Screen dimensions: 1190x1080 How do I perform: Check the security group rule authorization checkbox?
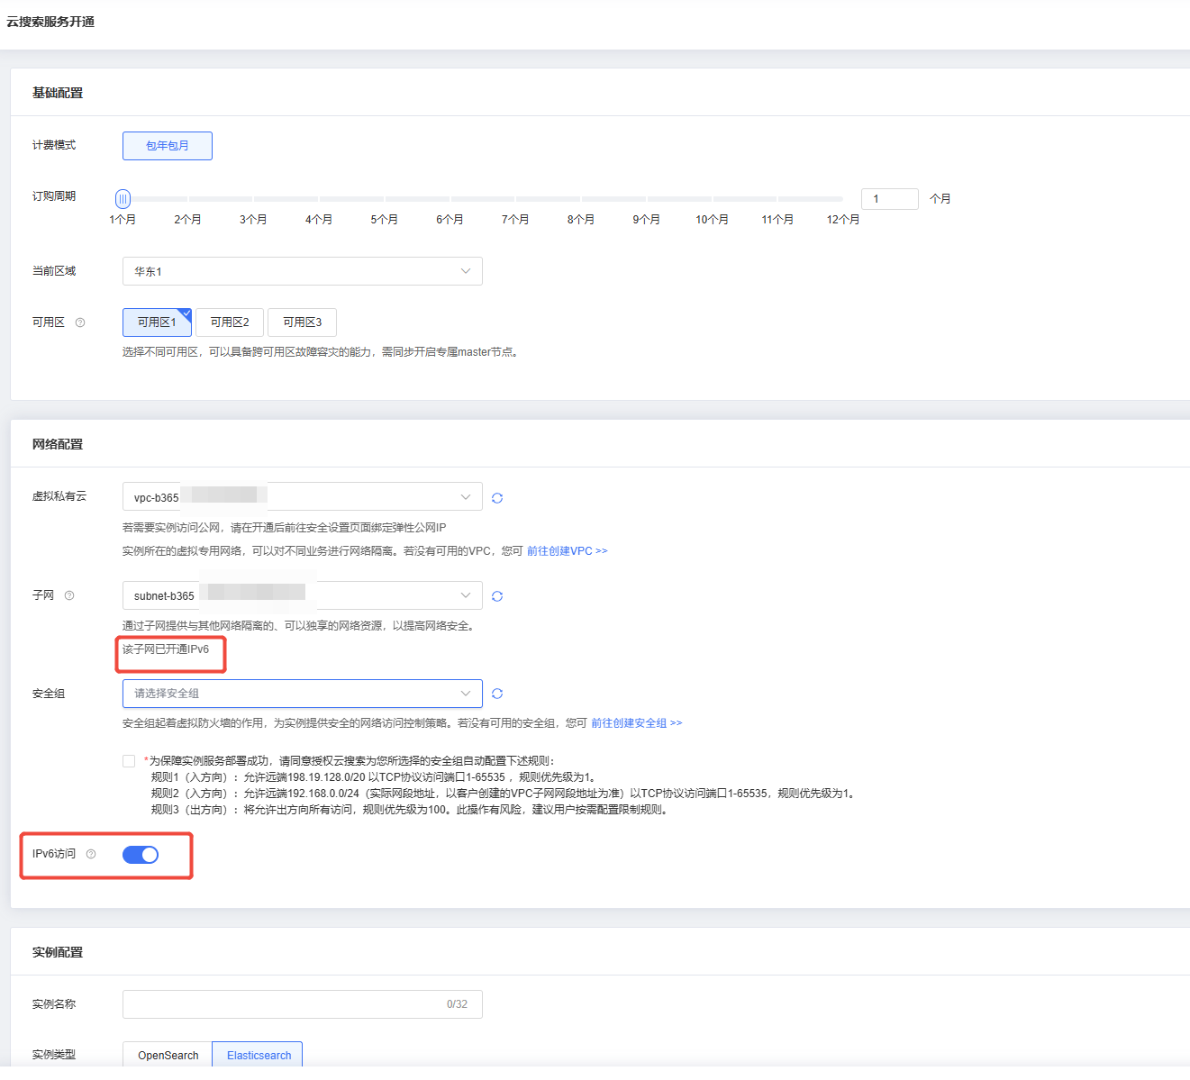[129, 761]
